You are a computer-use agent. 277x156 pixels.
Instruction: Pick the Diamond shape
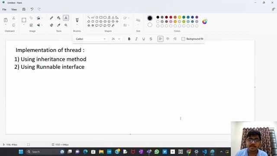(x=89, y=21)
